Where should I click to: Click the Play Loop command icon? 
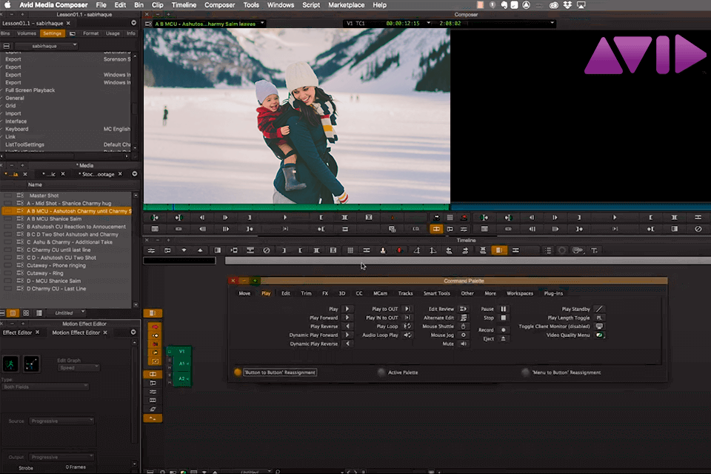(x=407, y=326)
